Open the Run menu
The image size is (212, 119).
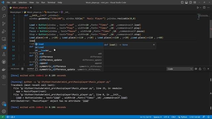pyautogui.click(x=43, y=2)
